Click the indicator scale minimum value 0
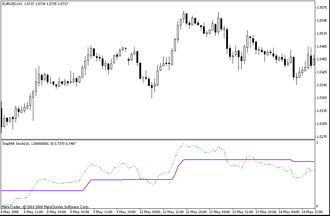The height and width of the screenshot is (216, 330). coord(317,206)
